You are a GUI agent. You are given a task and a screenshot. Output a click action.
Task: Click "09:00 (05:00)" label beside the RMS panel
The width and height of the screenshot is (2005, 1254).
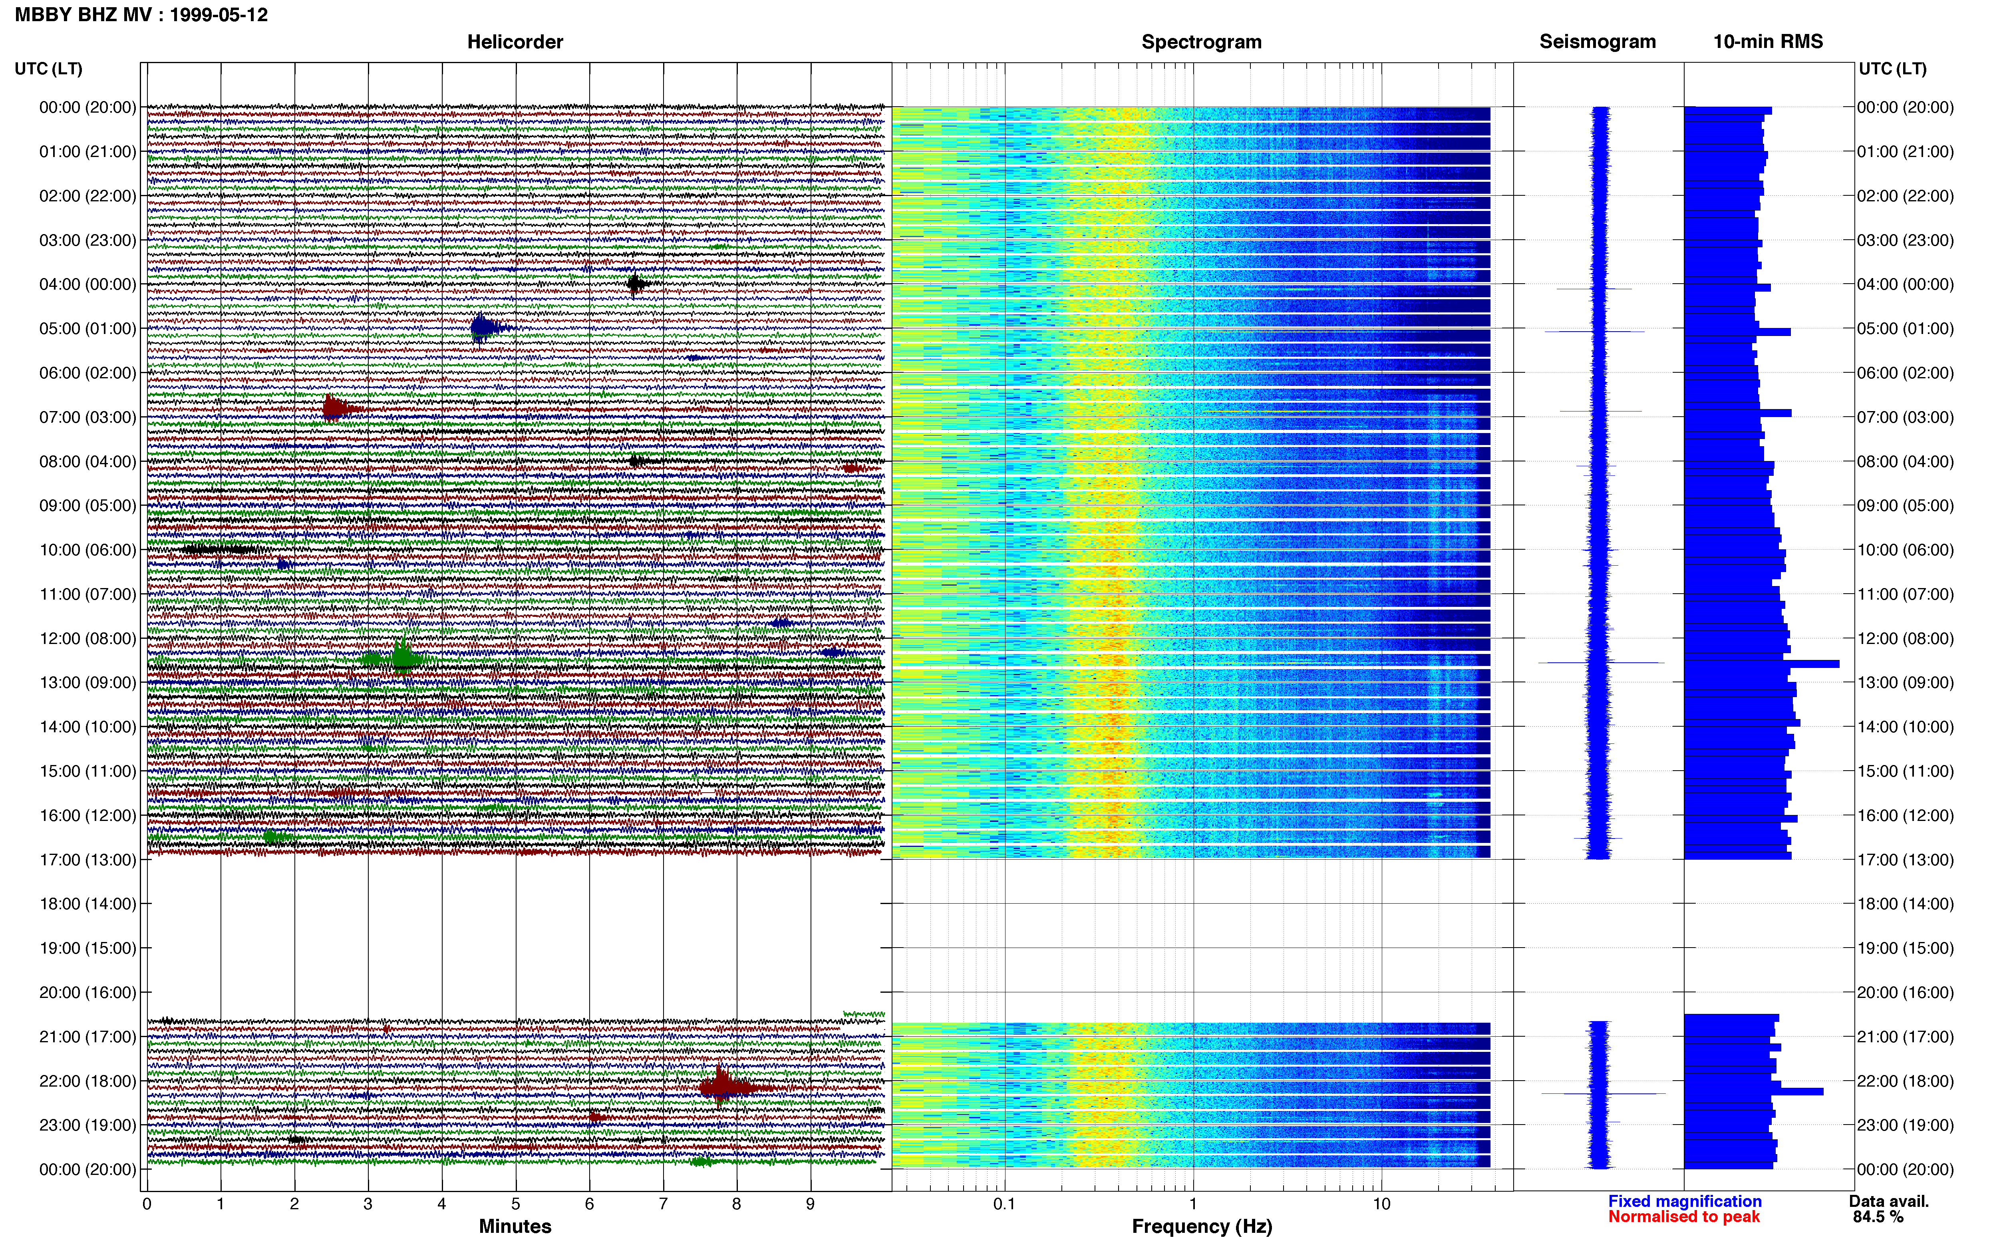click(1906, 506)
